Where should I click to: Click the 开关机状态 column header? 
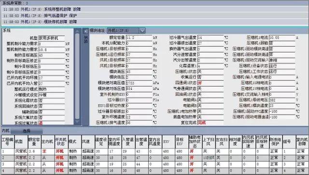click(61, 141)
